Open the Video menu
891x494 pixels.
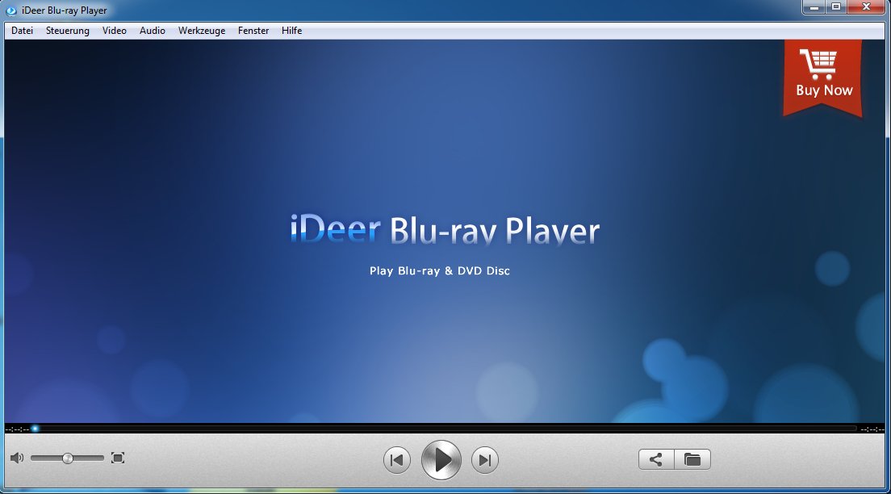click(x=115, y=31)
